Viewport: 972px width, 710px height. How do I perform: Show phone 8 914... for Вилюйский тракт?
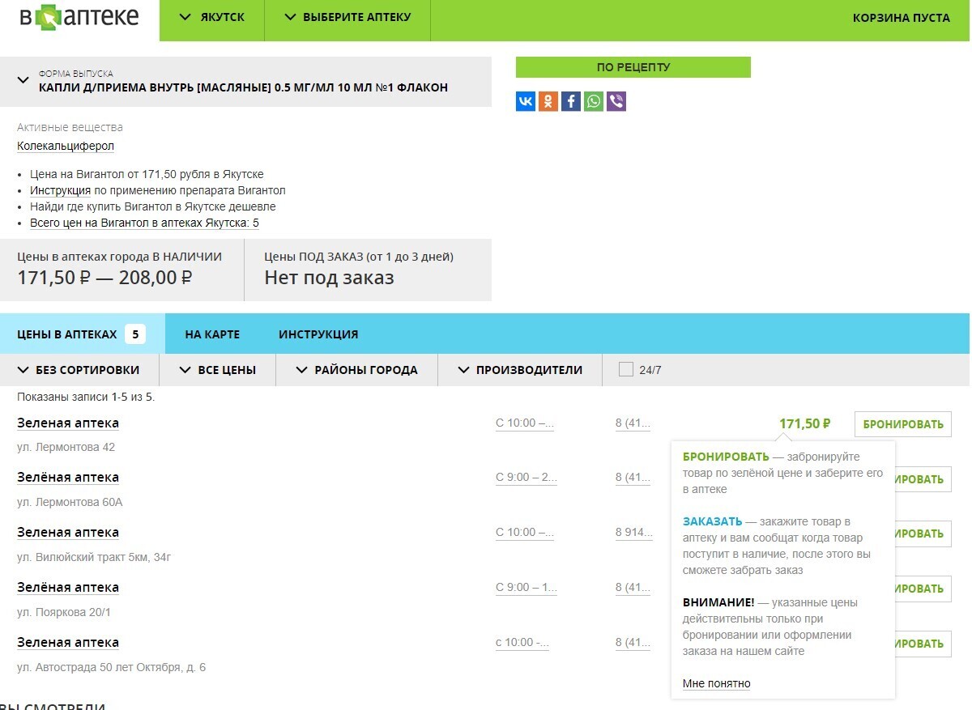coord(633,532)
